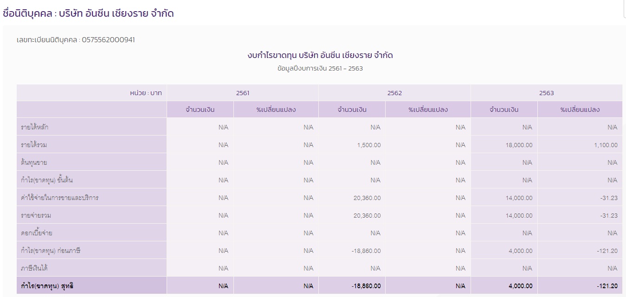The width and height of the screenshot is (626, 297).
Task: Click the 1,500.00 revenue value for 2562
Action: pos(368,144)
